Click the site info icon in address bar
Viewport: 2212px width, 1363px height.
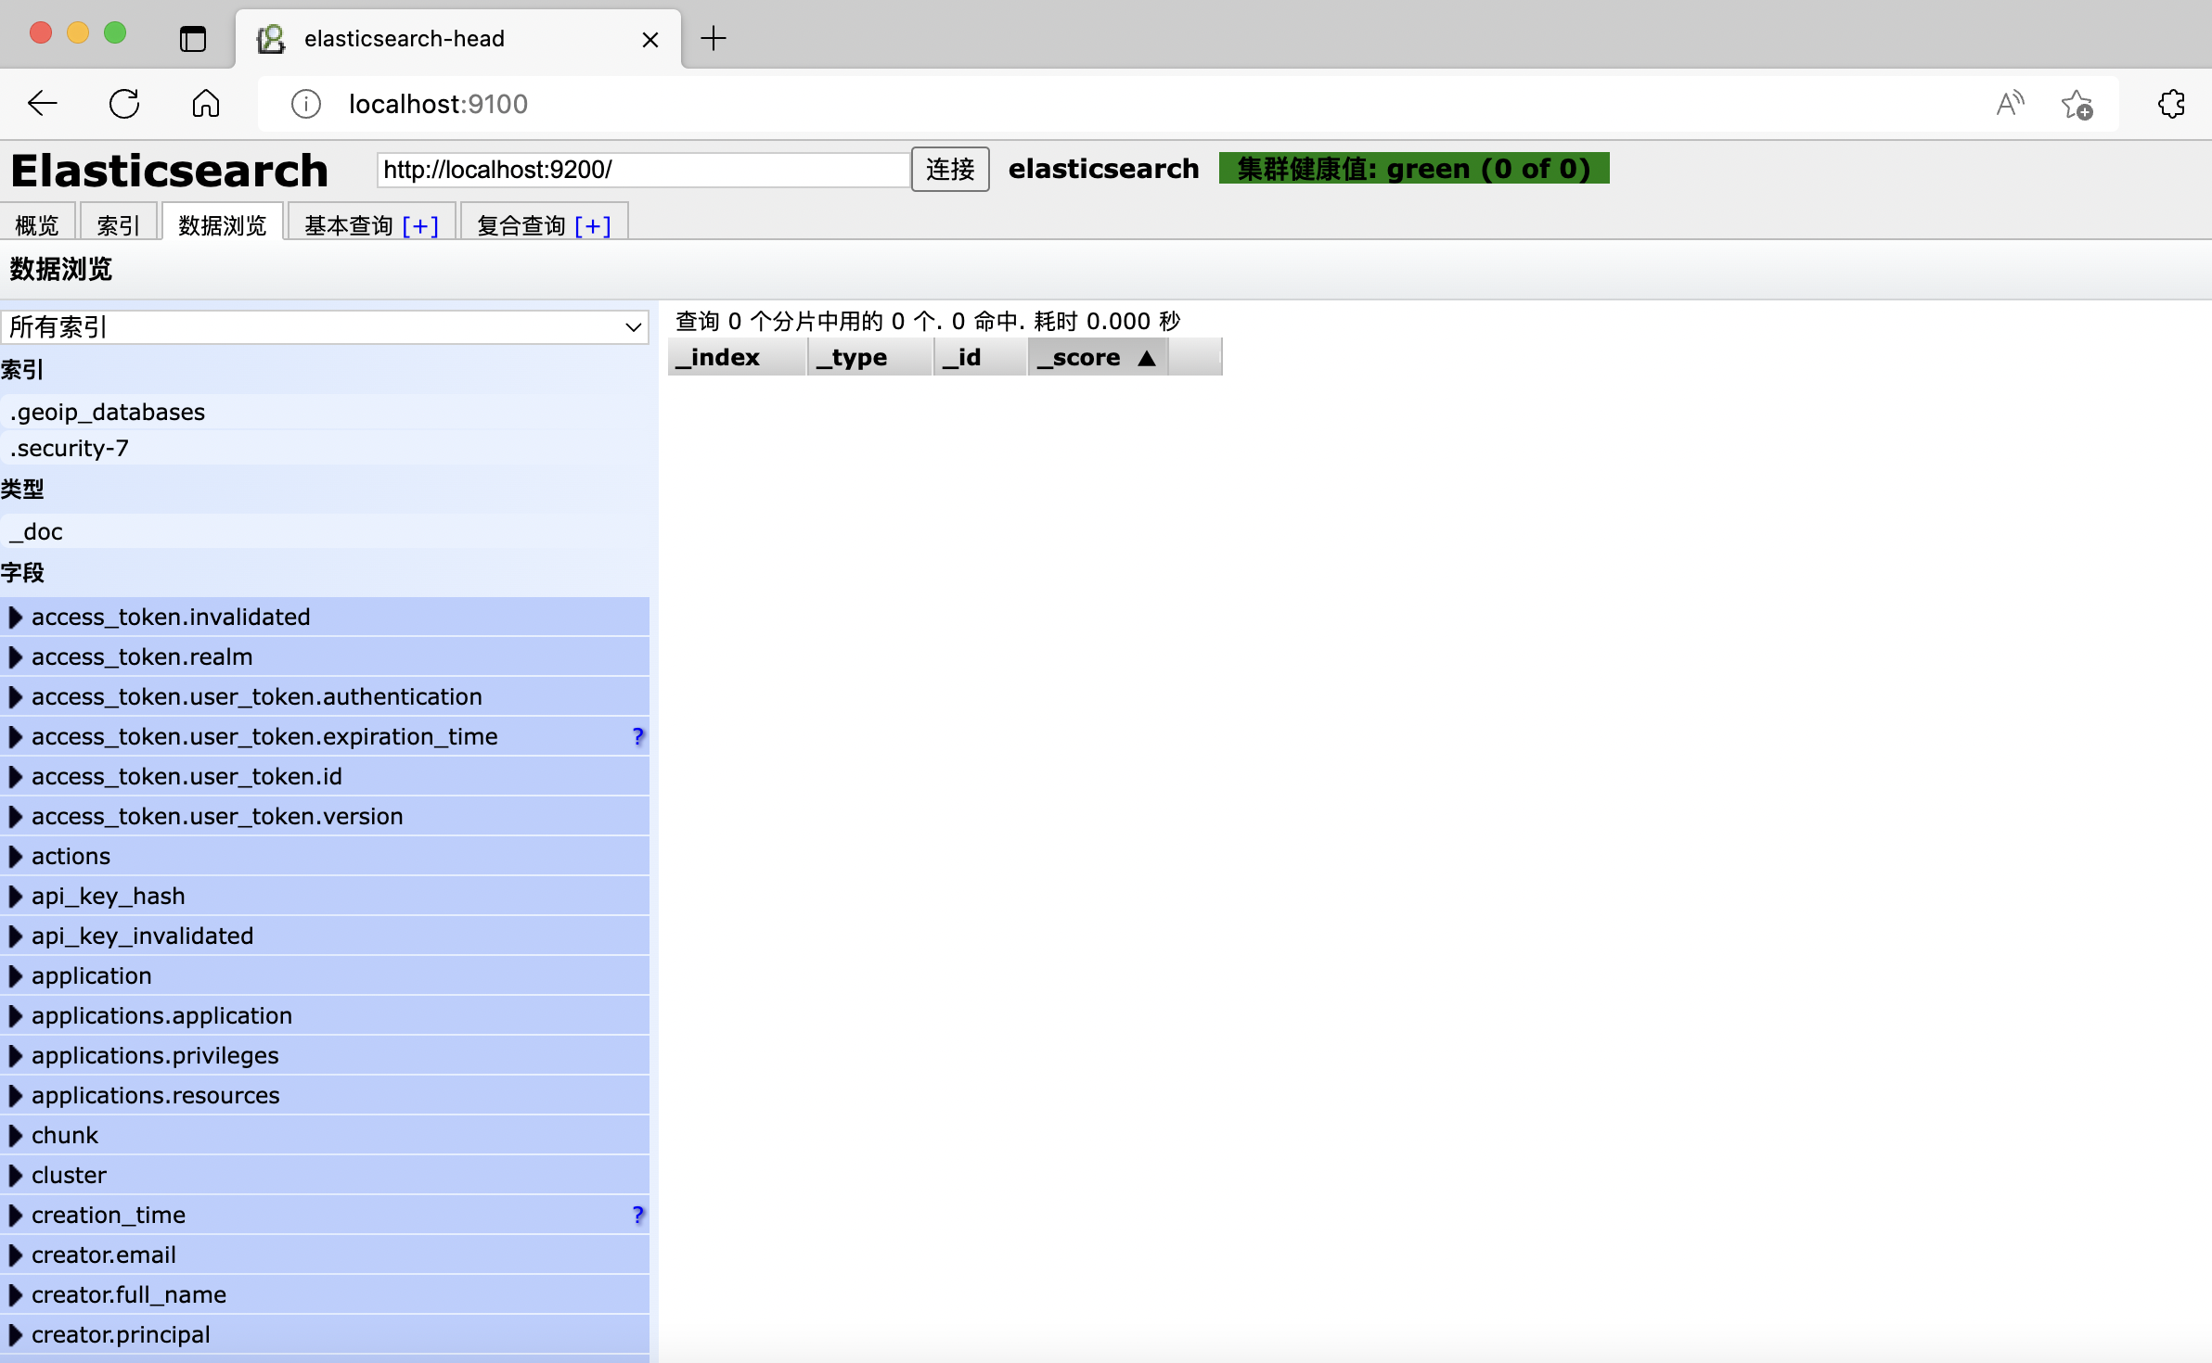point(306,104)
